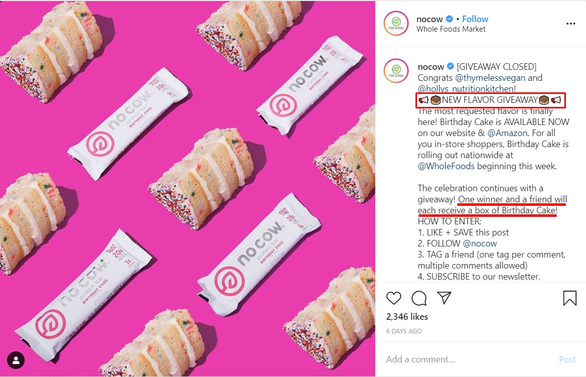The image size is (586, 377).
Task: Visit the @WholeFoods mention in caption
Action: (x=446, y=166)
